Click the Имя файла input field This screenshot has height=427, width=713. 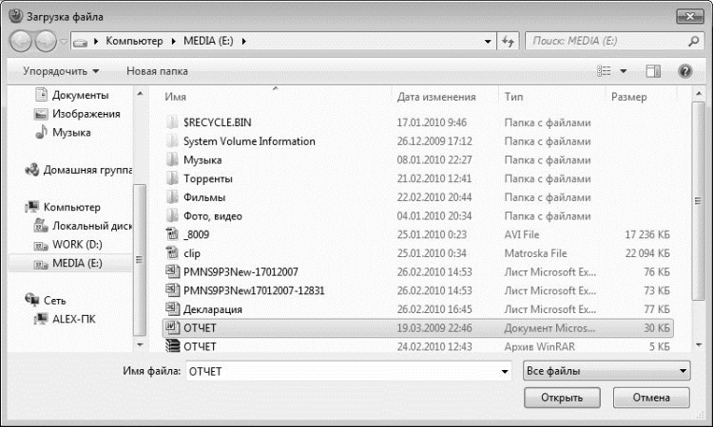[348, 371]
